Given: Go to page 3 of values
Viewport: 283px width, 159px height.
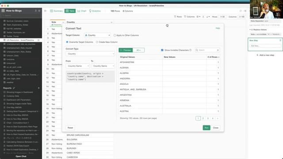Looking at the screenshot, I should coord(208,118).
